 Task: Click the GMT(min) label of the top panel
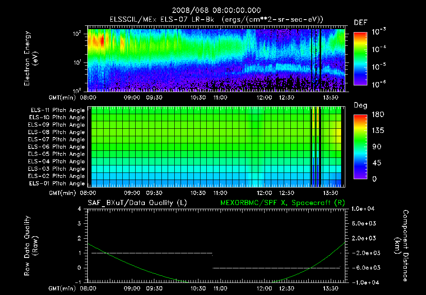(x=62, y=97)
